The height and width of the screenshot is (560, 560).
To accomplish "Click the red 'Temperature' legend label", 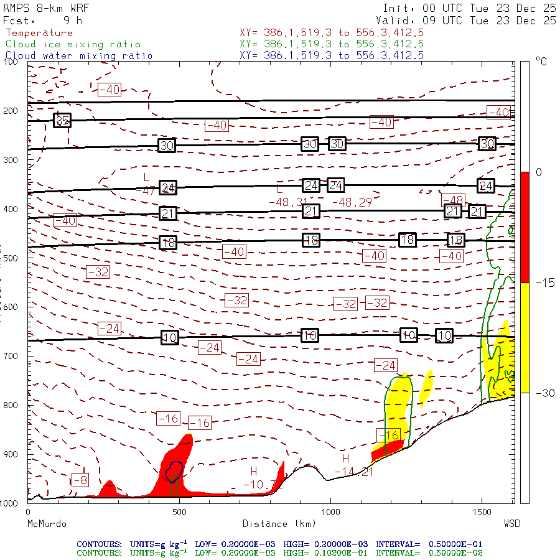I will (x=39, y=33).
